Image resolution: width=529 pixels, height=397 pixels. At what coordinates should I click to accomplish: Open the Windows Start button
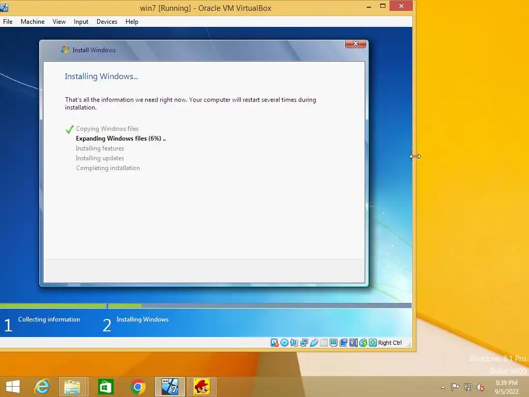coord(13,387)
